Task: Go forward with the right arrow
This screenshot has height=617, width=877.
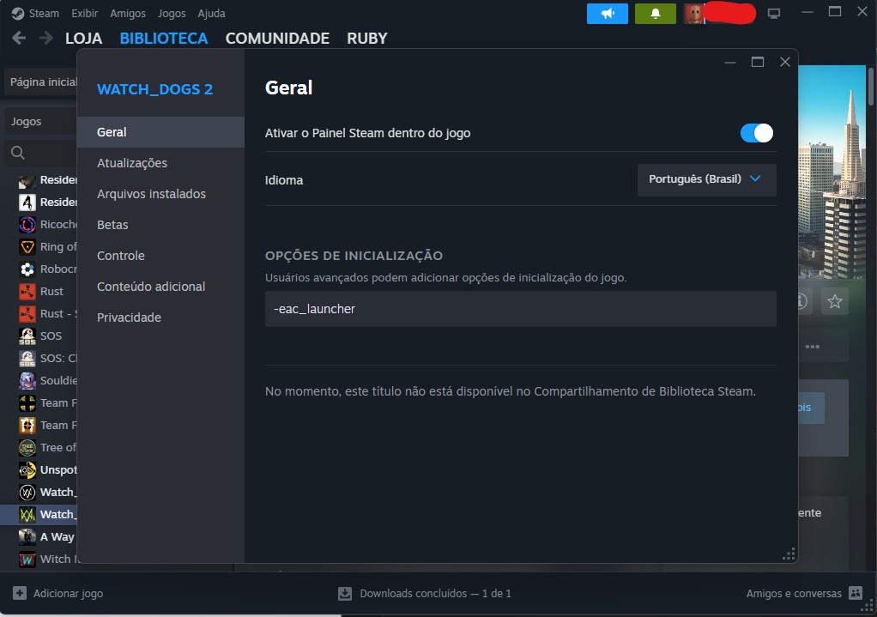Action: click(45, 38)
